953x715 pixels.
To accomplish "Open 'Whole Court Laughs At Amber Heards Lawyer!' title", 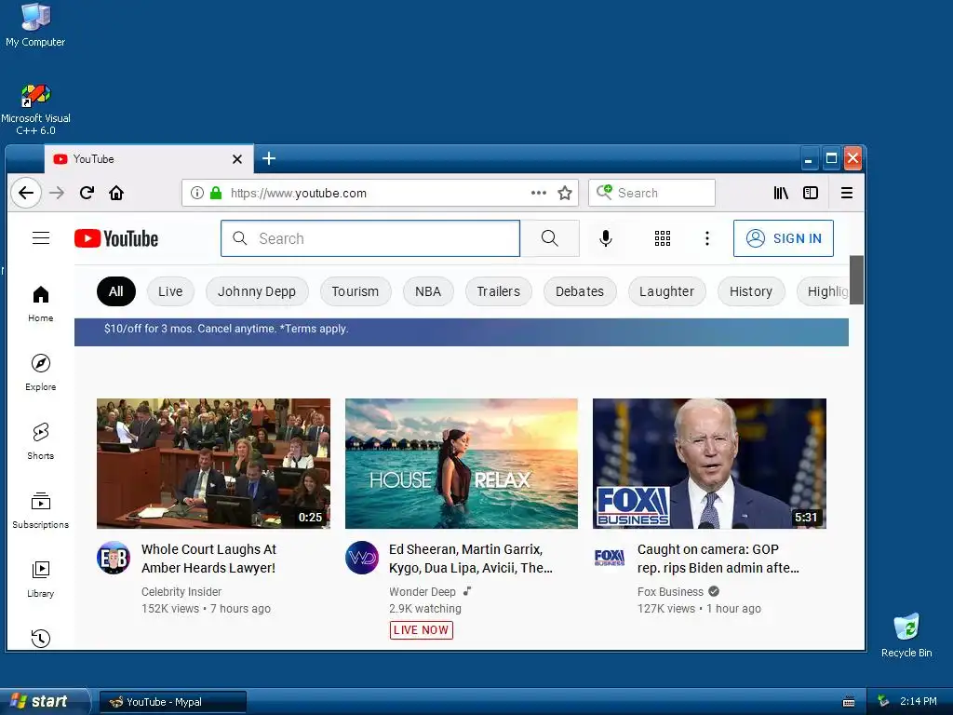I will tap(209, 559).
